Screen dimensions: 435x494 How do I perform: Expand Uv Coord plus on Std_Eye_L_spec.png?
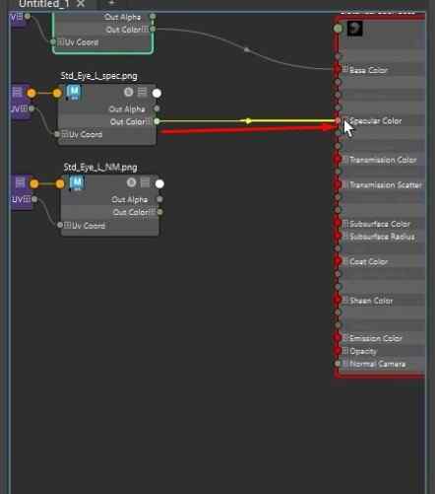pos(65,134)
